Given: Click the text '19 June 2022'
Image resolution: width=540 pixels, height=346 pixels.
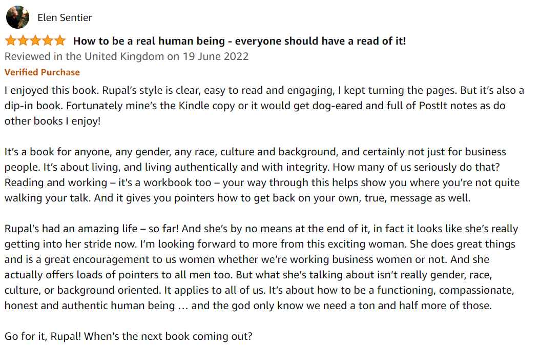Looking at the screenshot, I should pyautogui.click(x=216, y=56).
